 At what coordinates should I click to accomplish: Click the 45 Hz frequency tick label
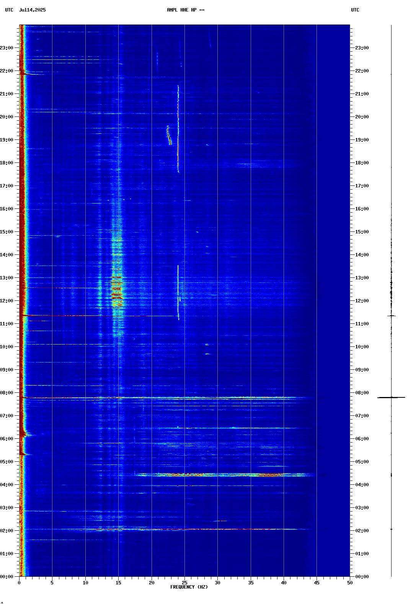317,583
